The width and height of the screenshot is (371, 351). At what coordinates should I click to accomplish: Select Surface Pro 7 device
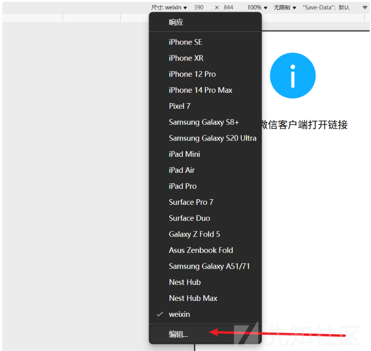(x=205, y=202)
